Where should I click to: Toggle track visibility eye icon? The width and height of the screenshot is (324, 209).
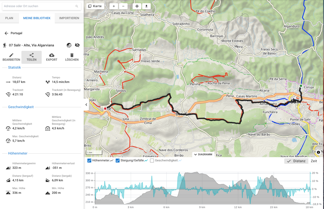pos(77,45)
